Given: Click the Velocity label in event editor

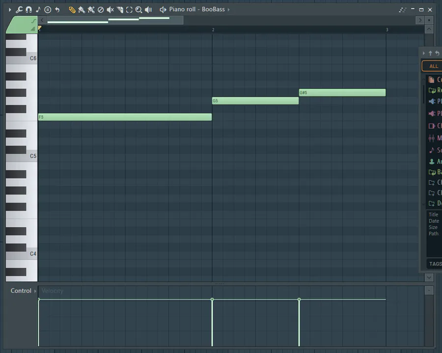Looking at the screenshot, I should [52, 291].
